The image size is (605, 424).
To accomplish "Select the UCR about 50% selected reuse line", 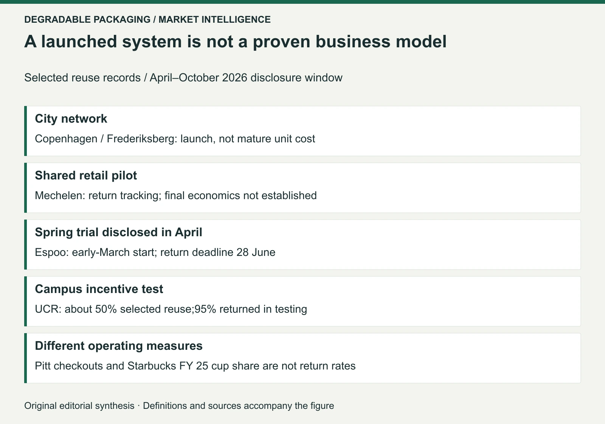I will pos(171,309).
